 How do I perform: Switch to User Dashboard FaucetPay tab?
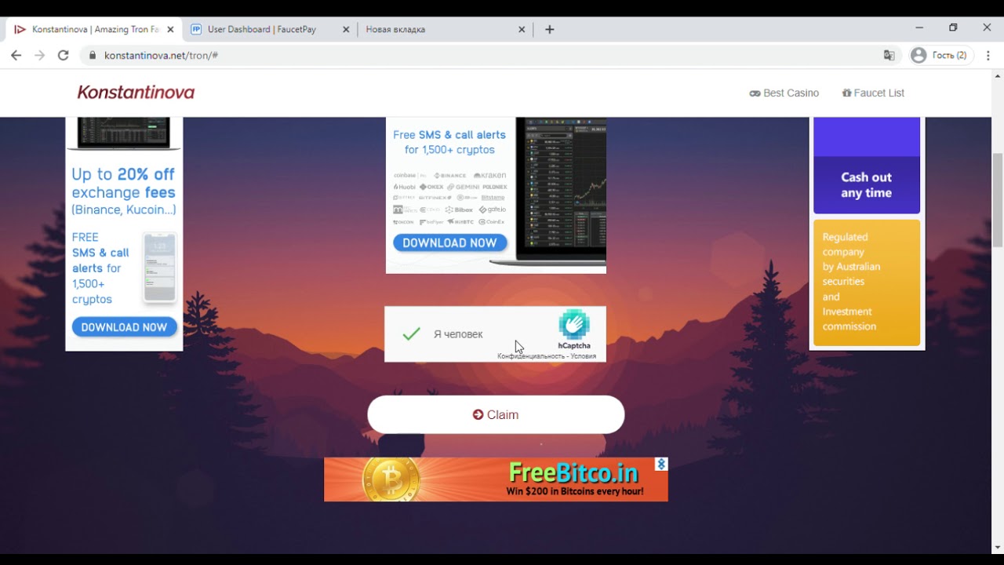click(x=270, y=29)
